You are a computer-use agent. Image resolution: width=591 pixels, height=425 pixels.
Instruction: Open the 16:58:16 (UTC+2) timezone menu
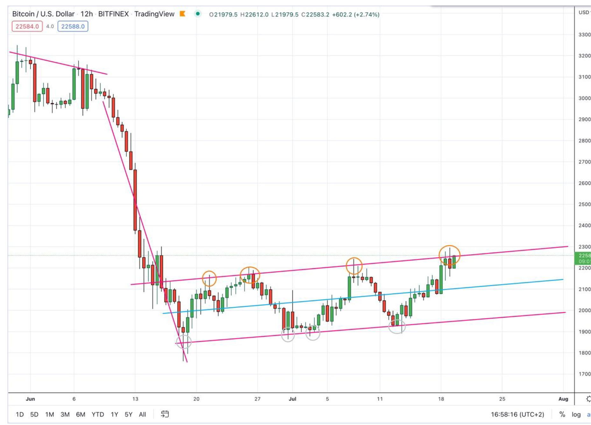click(517, 414)
